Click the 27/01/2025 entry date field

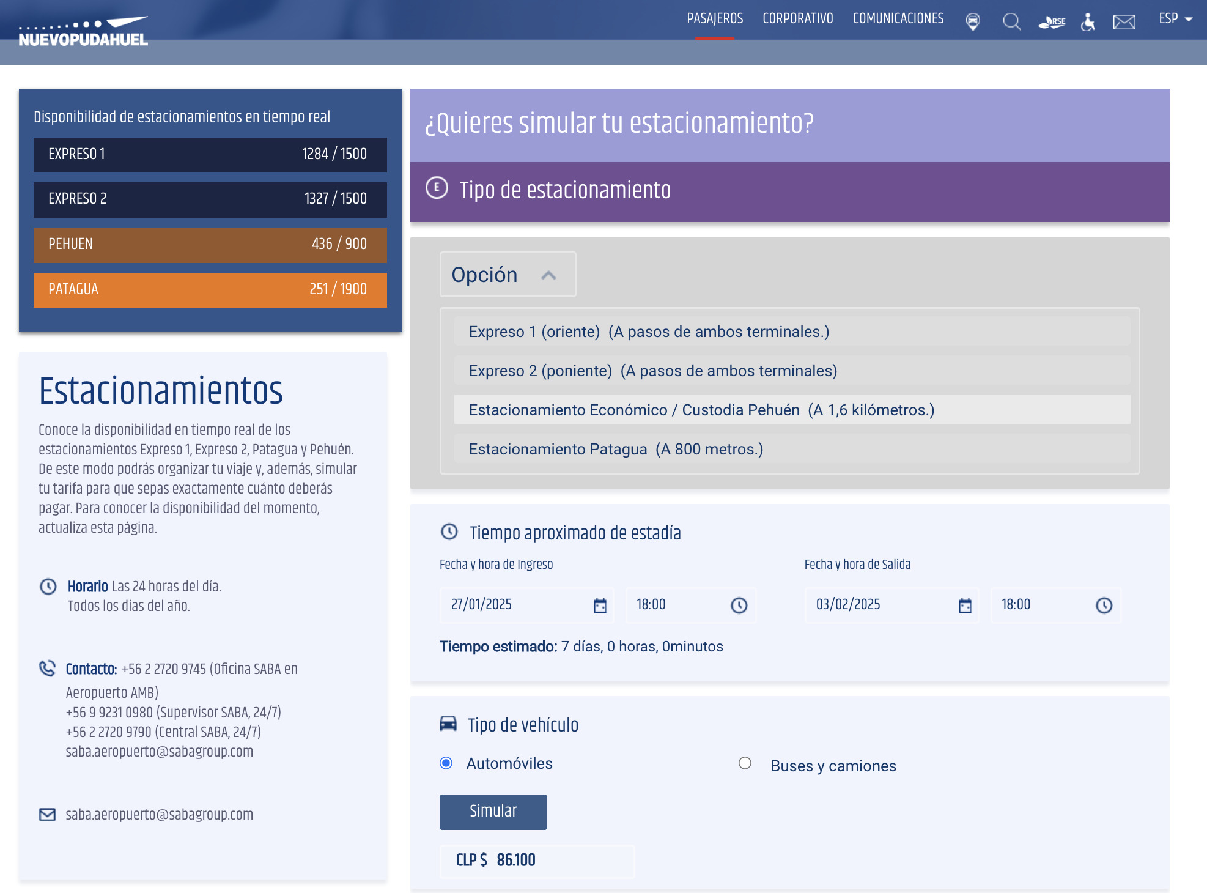(514, 605)
